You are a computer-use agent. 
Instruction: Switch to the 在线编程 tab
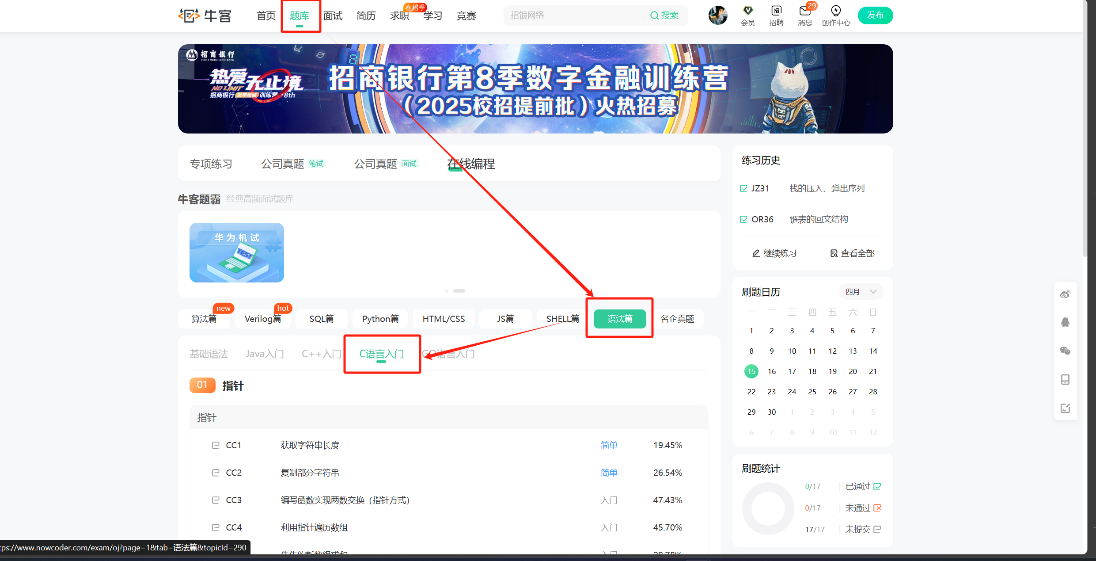click(471, 164)
